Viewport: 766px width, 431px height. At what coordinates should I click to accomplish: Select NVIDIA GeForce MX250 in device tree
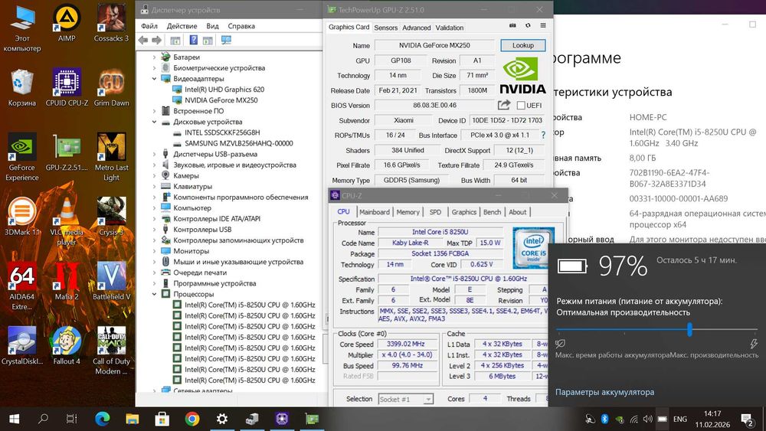[221, 100]
